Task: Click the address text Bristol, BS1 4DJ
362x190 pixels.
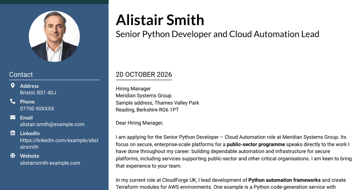Action: [38, 93]
